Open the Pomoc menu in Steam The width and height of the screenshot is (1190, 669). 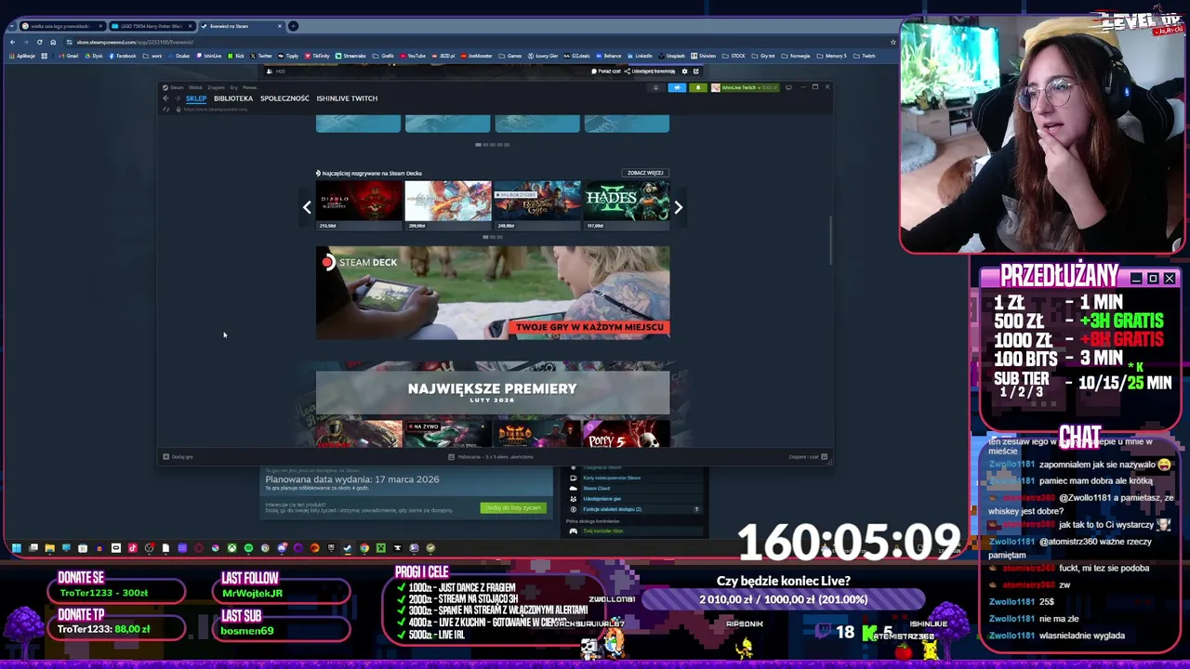click(250, 87)
